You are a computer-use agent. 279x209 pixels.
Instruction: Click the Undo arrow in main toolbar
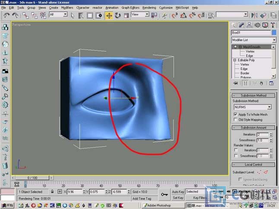(x=6, y=16)
